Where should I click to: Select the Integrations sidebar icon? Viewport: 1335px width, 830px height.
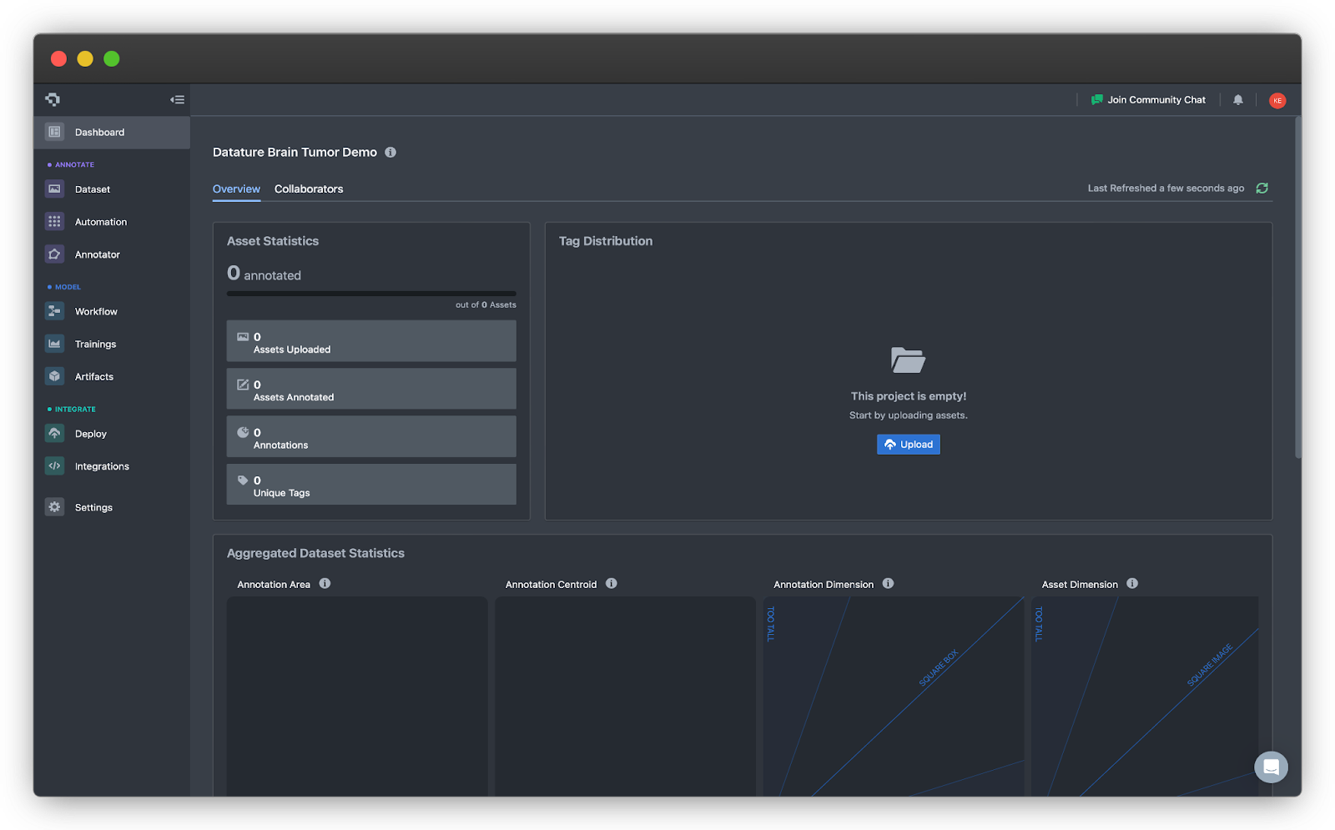tap(101, 465)
